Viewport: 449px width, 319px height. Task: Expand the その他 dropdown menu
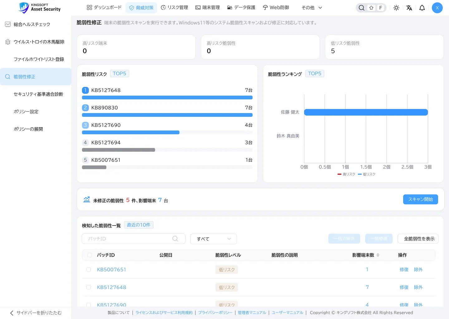(x=312, y=8)
